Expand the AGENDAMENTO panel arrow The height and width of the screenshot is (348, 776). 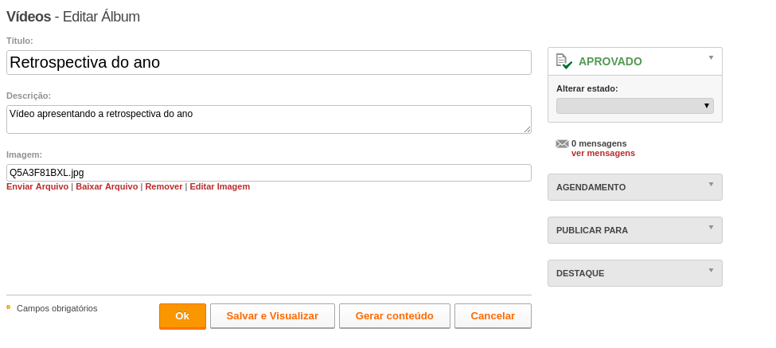(711, 184)
